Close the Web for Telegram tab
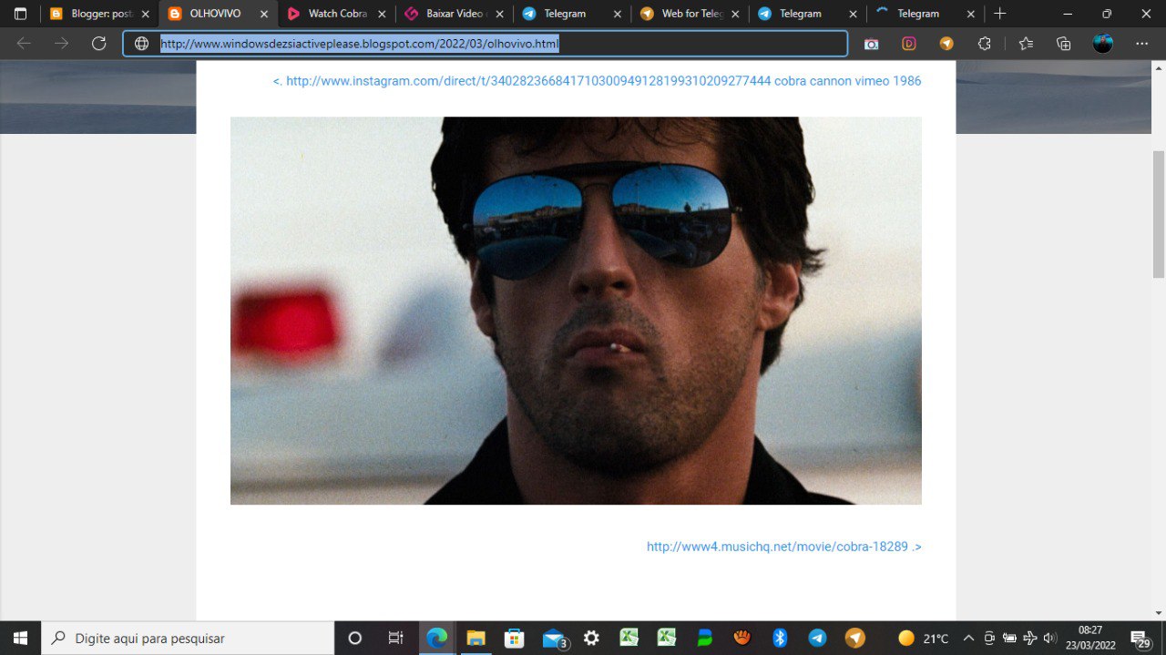Viewport: 1166px width, 655px height. click(735, 14)
